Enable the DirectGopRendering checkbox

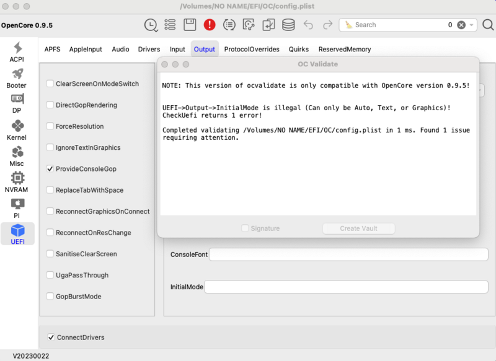pyautogui.click(x=50, y=105)
